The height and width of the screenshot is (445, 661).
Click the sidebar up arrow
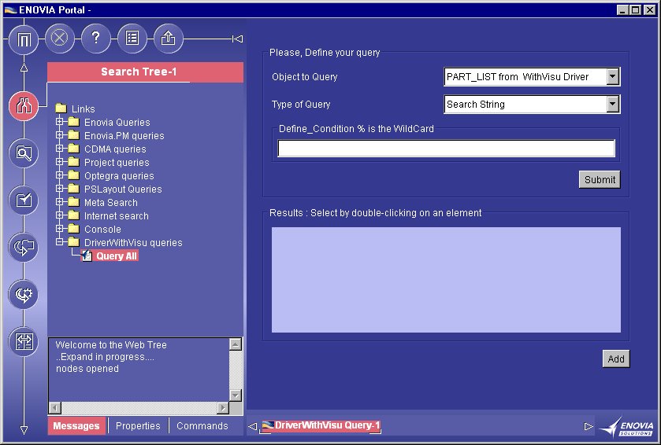pyautogui.click(x=24, y=68)
